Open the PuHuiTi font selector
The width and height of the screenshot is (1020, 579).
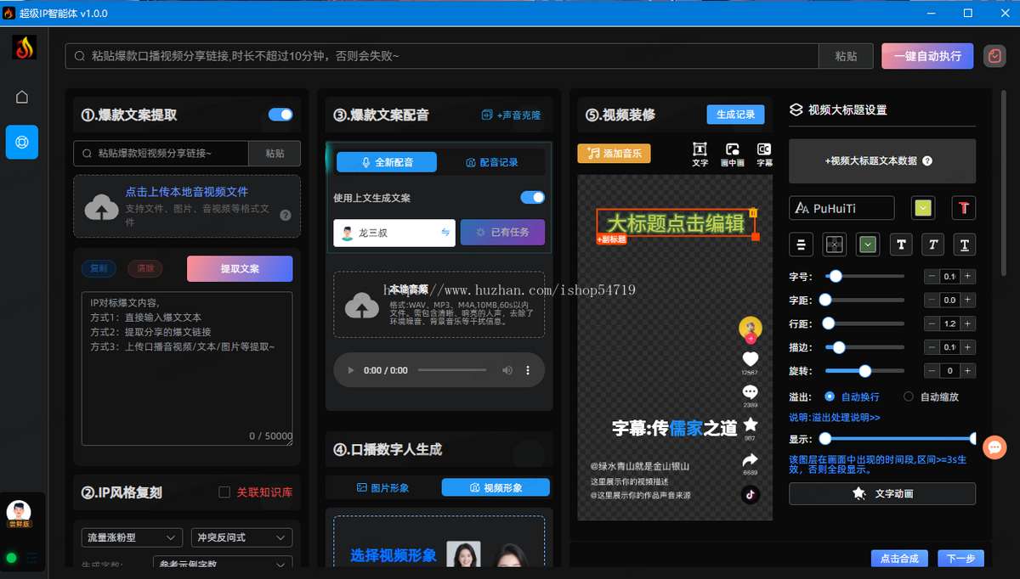841,208
